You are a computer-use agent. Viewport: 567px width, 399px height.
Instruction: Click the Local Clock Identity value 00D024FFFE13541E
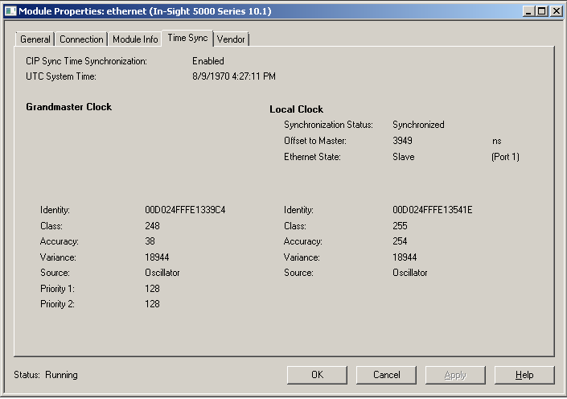tap(432, 210)
